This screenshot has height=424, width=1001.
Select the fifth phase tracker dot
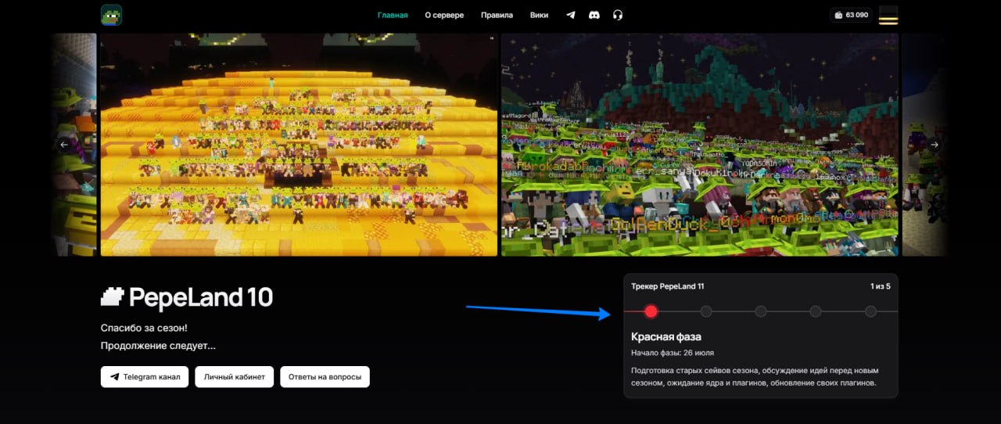[x=870, y=311]
